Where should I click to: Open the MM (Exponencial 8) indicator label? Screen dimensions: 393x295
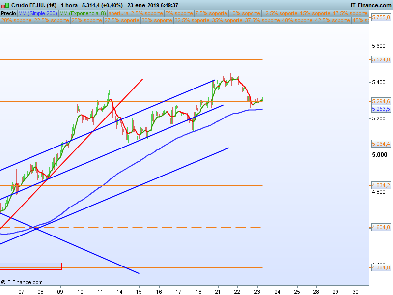[x=82, y=13]
